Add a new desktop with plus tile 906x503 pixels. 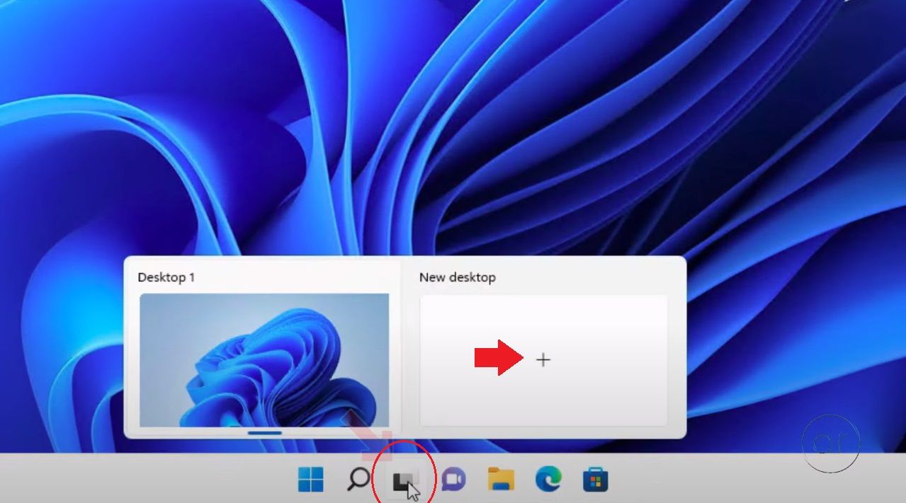pyautogui.click(x=543, y=360)
